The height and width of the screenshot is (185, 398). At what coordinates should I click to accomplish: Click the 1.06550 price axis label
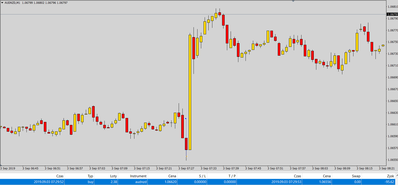click(392, 160)
